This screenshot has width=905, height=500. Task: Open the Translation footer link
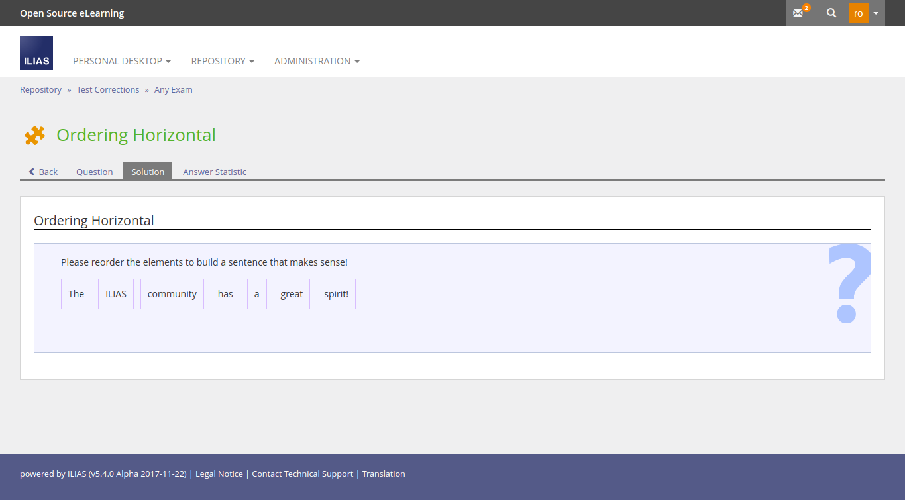click(x=384, y=474)
